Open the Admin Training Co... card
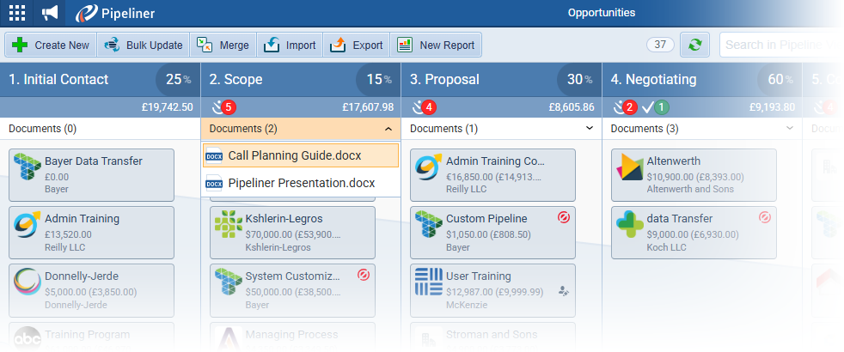 click(x=493, y=174)
